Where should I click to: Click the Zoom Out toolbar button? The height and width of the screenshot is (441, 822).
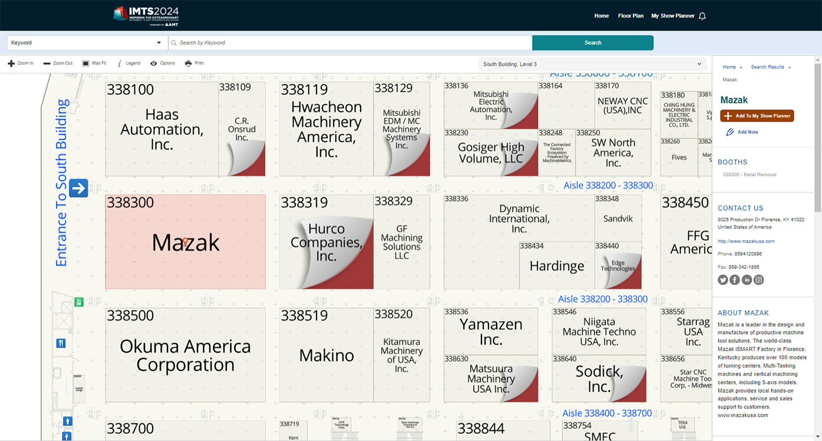58,63
